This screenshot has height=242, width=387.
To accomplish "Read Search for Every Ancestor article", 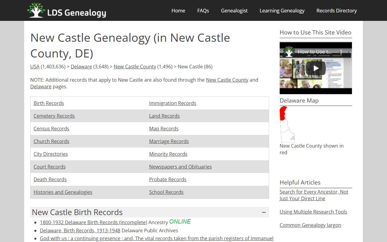I will [x=314, y=195].
